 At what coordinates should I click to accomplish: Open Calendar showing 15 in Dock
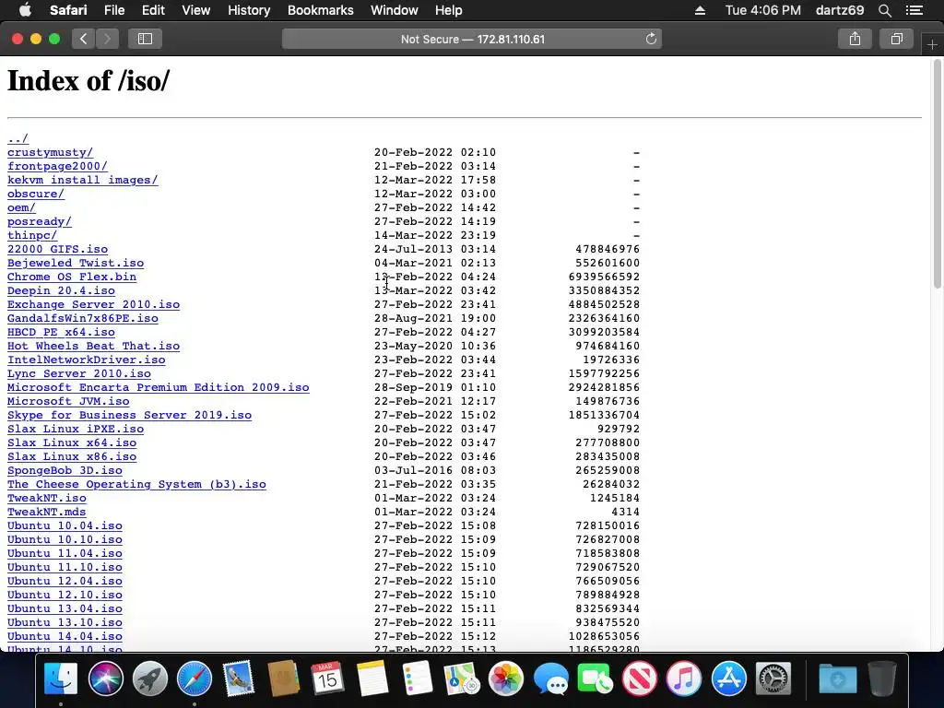tap(327, 678)
